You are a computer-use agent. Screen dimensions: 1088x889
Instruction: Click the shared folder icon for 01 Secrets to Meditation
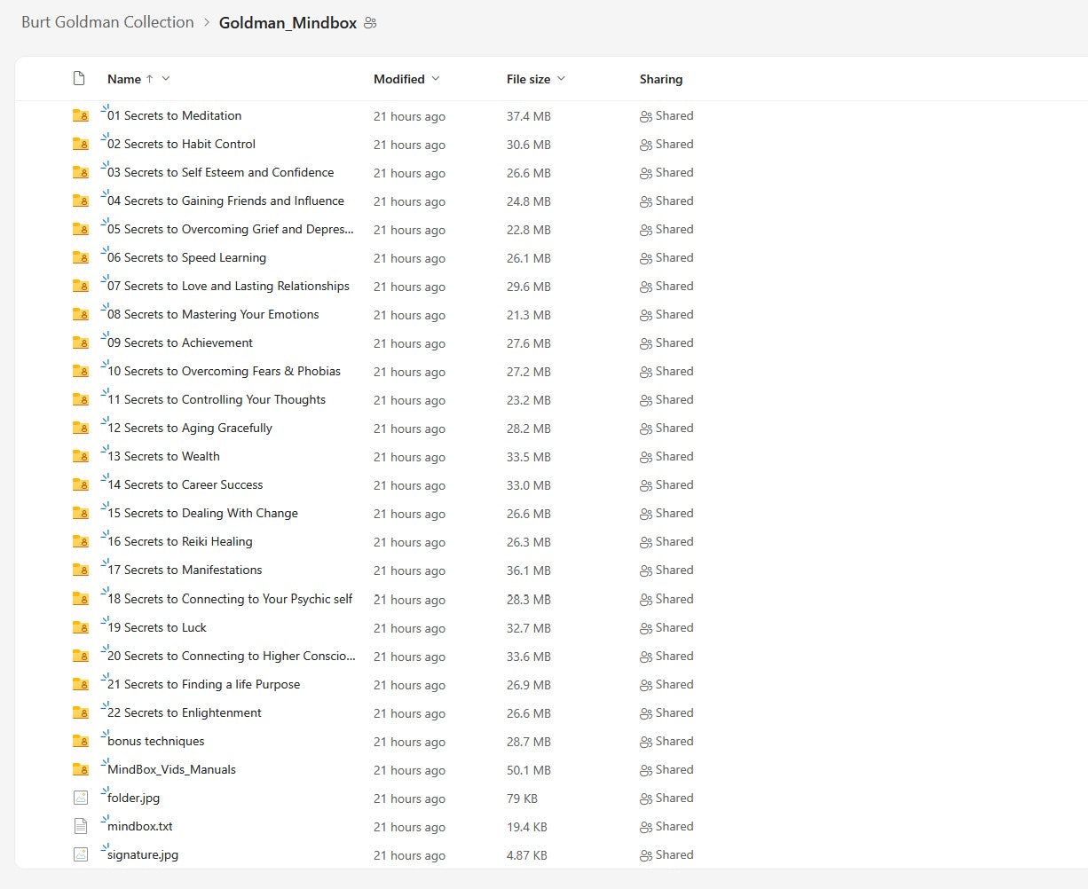[81, 115]
